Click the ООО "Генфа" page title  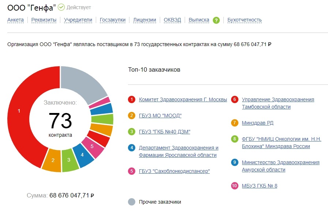coord(31,8)
